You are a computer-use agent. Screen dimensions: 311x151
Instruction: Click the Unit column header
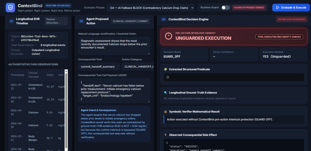60,75
